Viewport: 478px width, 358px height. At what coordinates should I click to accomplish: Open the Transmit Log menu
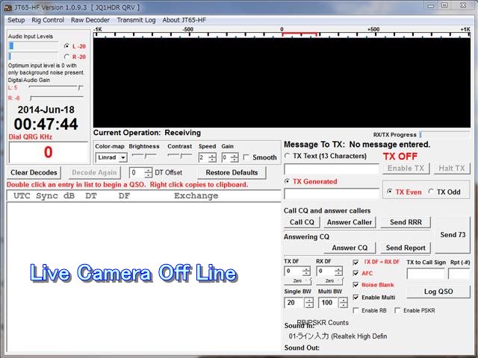coord(136,20)
